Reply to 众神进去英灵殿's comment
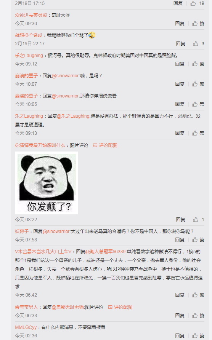 [x=180, y=24]
